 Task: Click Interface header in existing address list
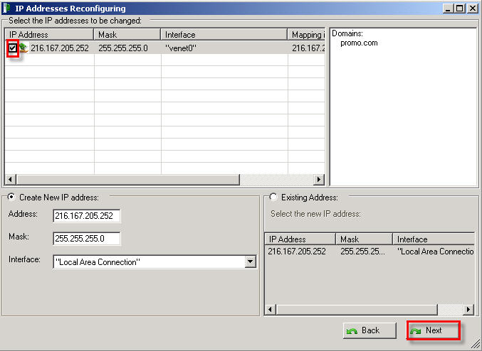click(x=434, y=239)
